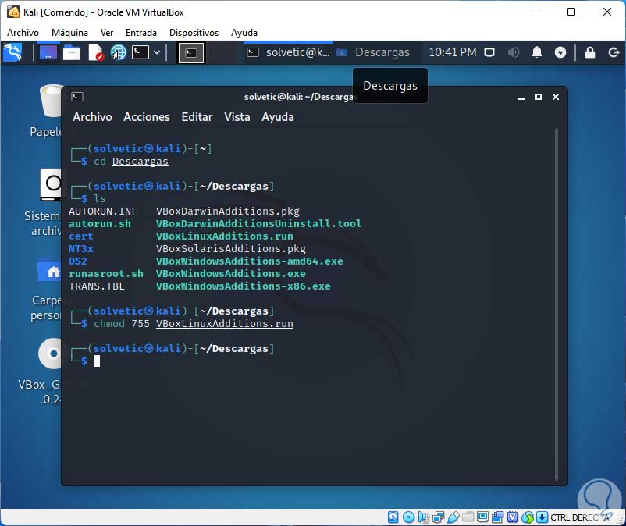Click VirtualBox shared folders status icon

coord(468,517)
